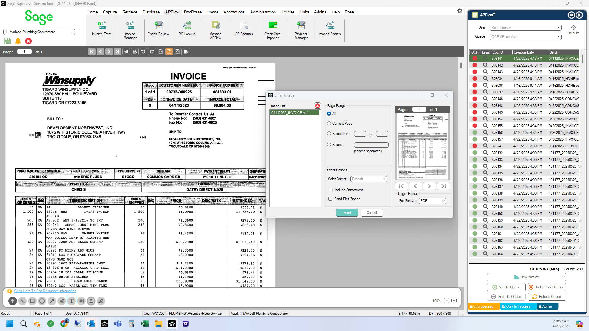Open the Capture menu

pyautogui.click(x=110, y=12)
